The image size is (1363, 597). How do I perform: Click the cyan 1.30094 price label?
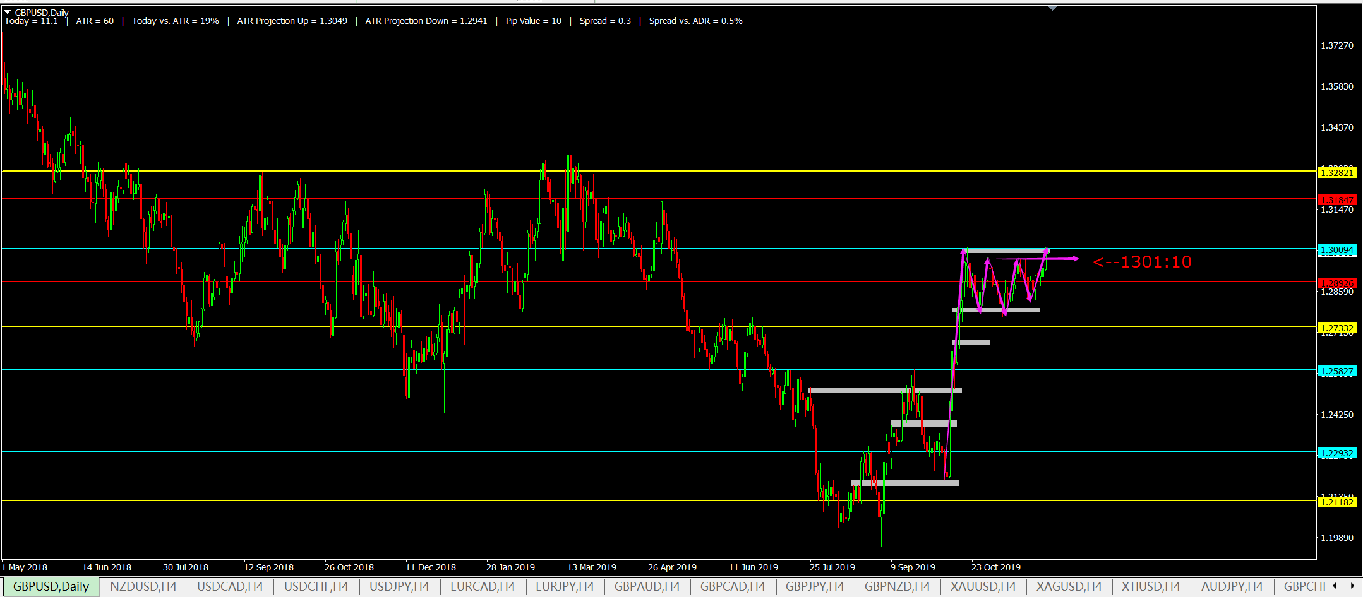[1337, 251]
